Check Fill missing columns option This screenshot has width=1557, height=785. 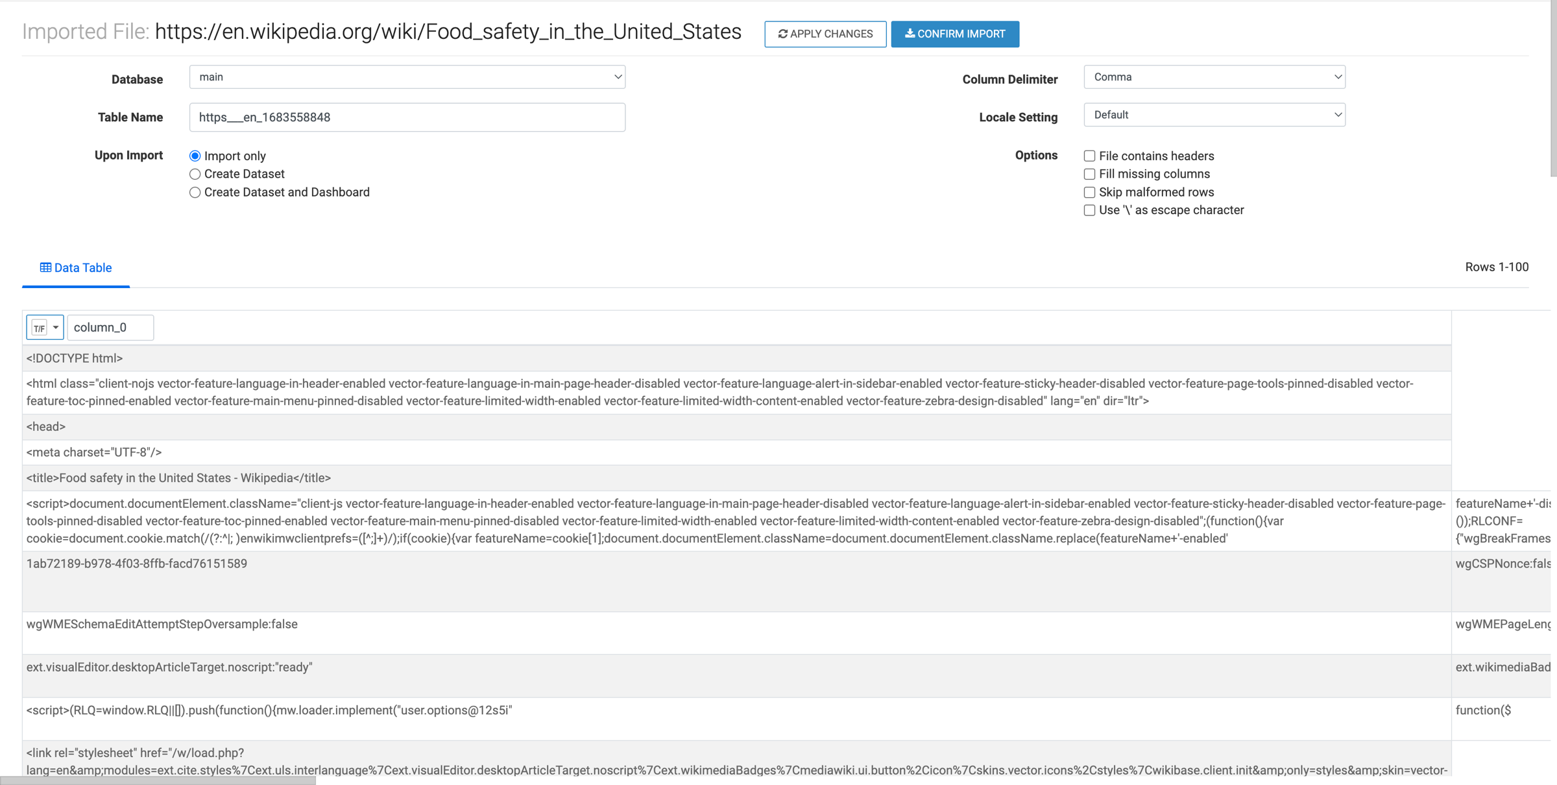(1089, 174)
